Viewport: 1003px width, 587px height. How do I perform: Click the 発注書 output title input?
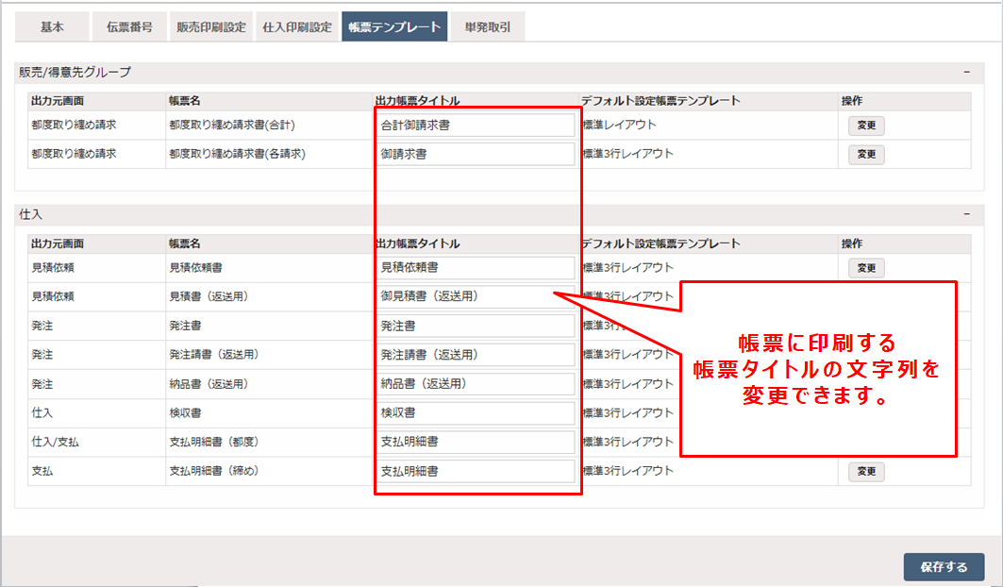[476, 326]
